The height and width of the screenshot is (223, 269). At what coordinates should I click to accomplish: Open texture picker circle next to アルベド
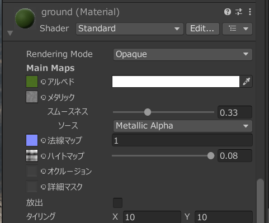tap(43, 82)
